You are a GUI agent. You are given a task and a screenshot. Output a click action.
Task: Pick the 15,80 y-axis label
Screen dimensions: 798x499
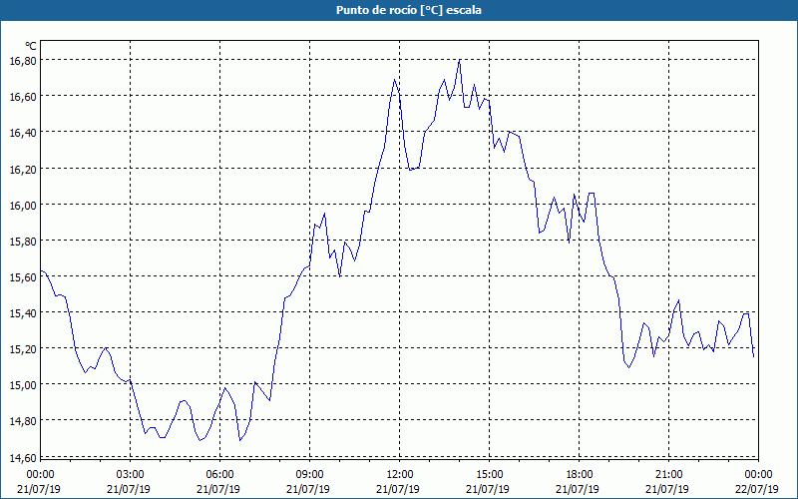(x=22, y=241)
